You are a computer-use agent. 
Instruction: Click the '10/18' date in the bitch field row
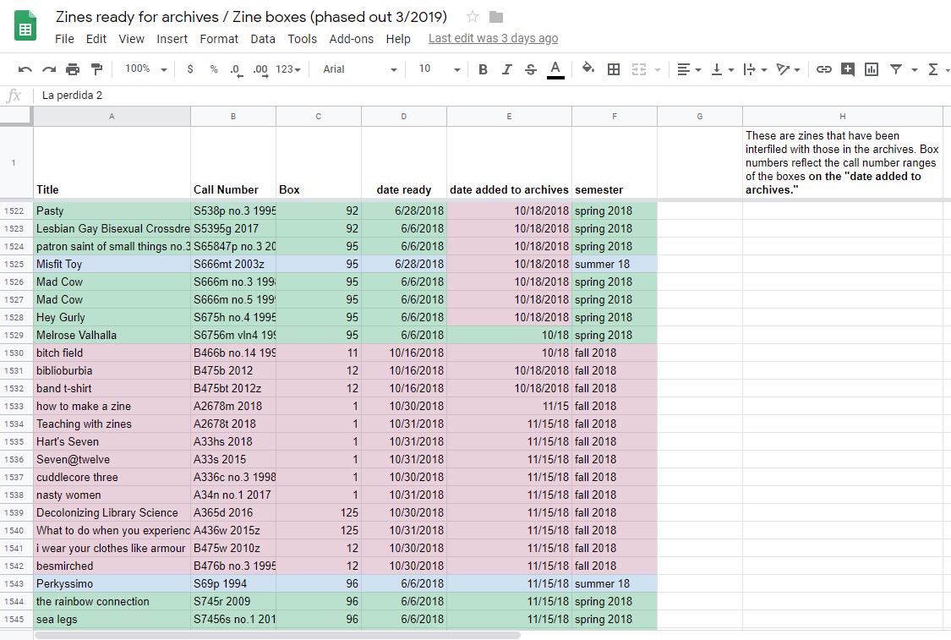[509, 353]
